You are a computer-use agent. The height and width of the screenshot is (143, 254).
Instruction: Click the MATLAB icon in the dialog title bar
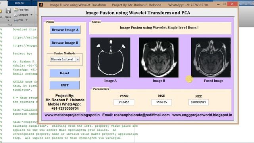tap(41, 5)
